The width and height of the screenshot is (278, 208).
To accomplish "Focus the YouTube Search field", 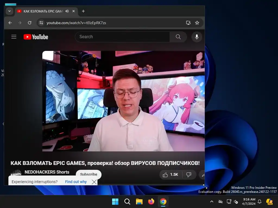I will [x=122, y=37].
